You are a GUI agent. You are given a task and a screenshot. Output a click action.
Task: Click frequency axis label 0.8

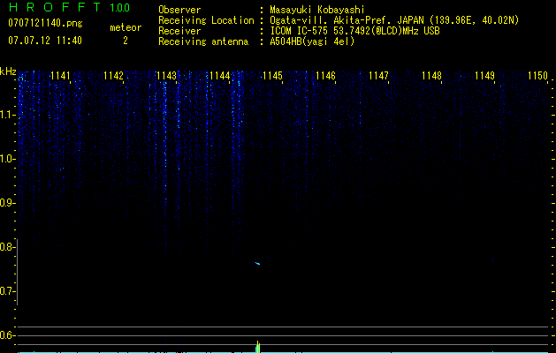[x=7, y=247]
